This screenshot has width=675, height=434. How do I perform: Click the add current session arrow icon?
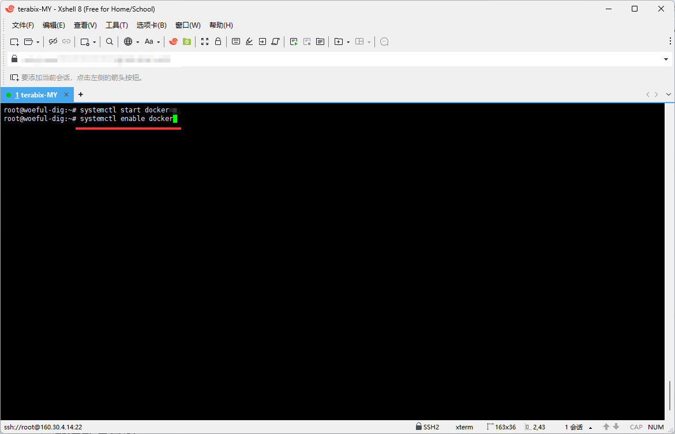14,78
